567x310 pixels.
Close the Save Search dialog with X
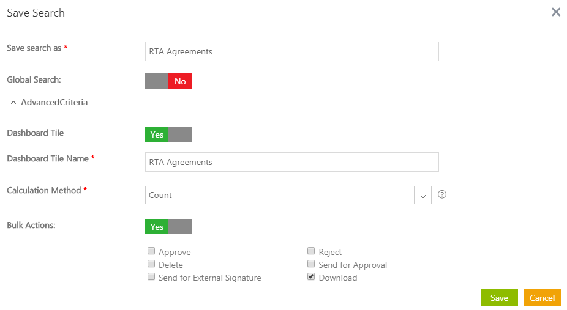556,12
